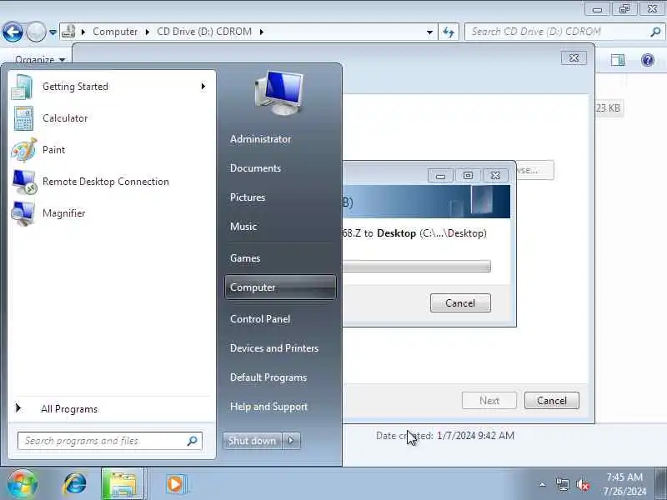The image size is (667, 500).
Task: Open Help and Support
Action: coord(268,407)
